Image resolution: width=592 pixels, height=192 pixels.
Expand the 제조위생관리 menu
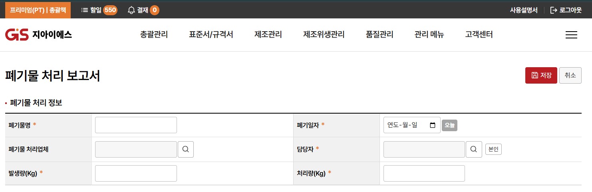[324, 35]
